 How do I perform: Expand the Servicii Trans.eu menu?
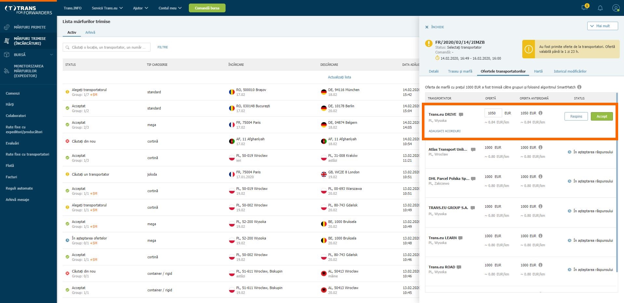click(x=107, y=8)
